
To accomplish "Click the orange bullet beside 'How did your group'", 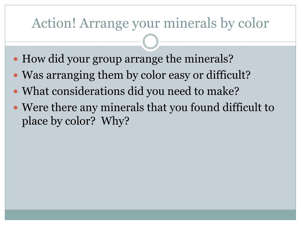I will [x=16, y=59].
